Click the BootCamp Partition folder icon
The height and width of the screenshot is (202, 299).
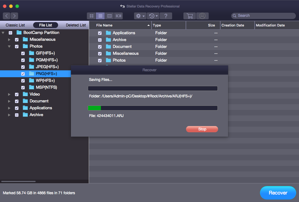point(19,32)
